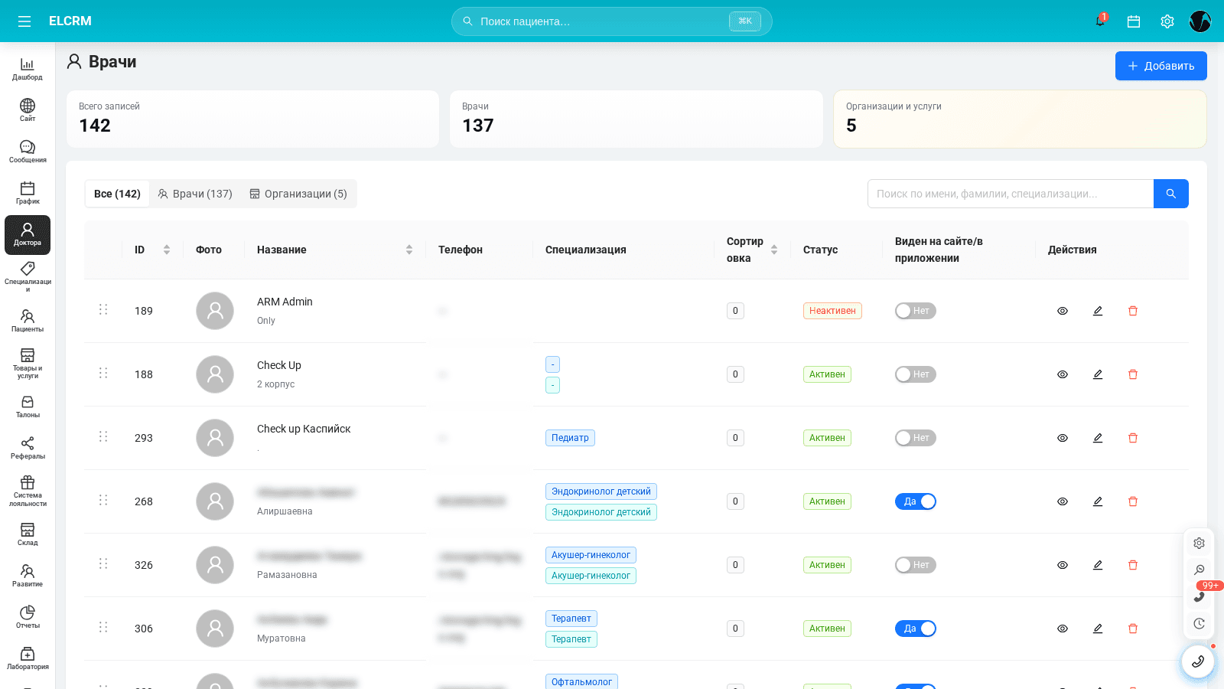1224x689 pixels.
Task: Click the Организации и услуги 5 card
Action: 1020,119
